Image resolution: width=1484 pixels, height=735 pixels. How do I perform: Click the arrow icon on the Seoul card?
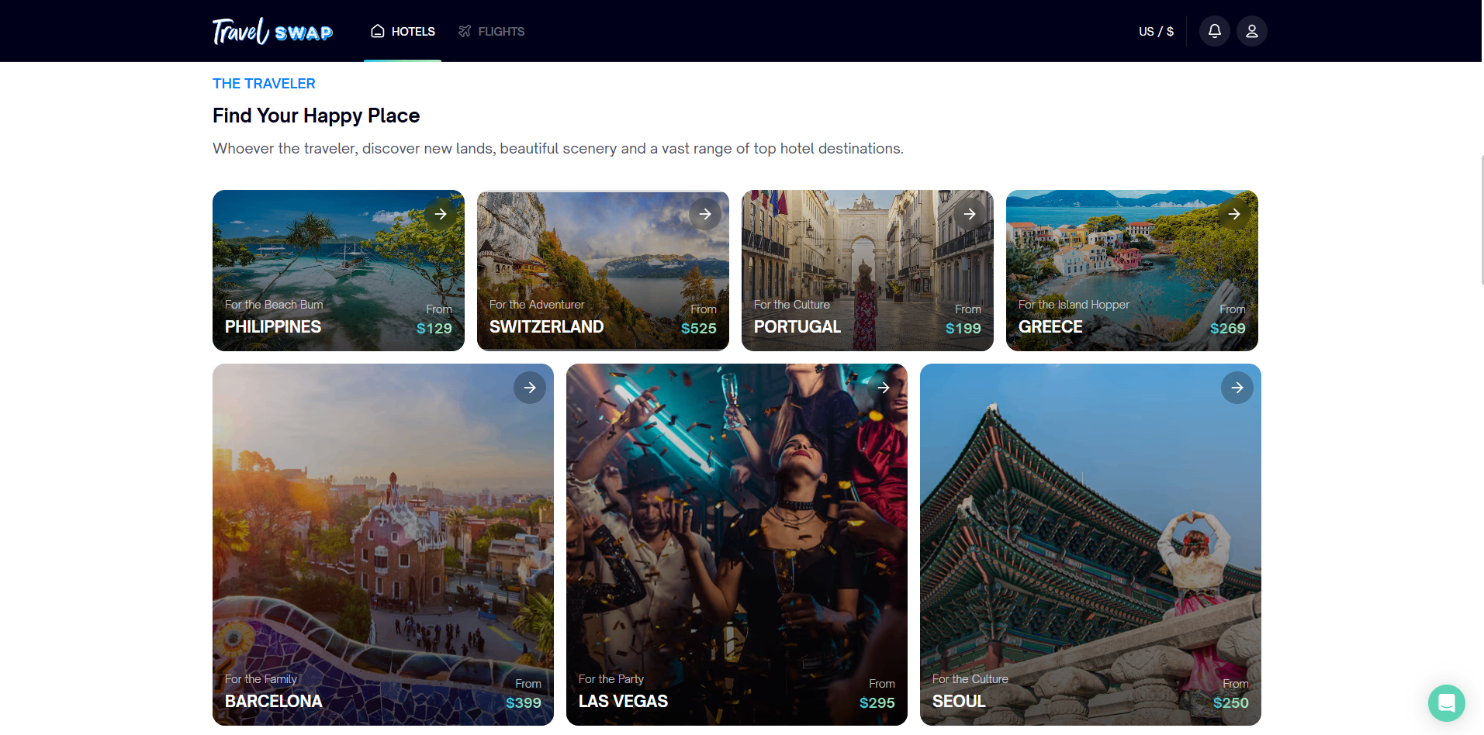click(1237, 388)
